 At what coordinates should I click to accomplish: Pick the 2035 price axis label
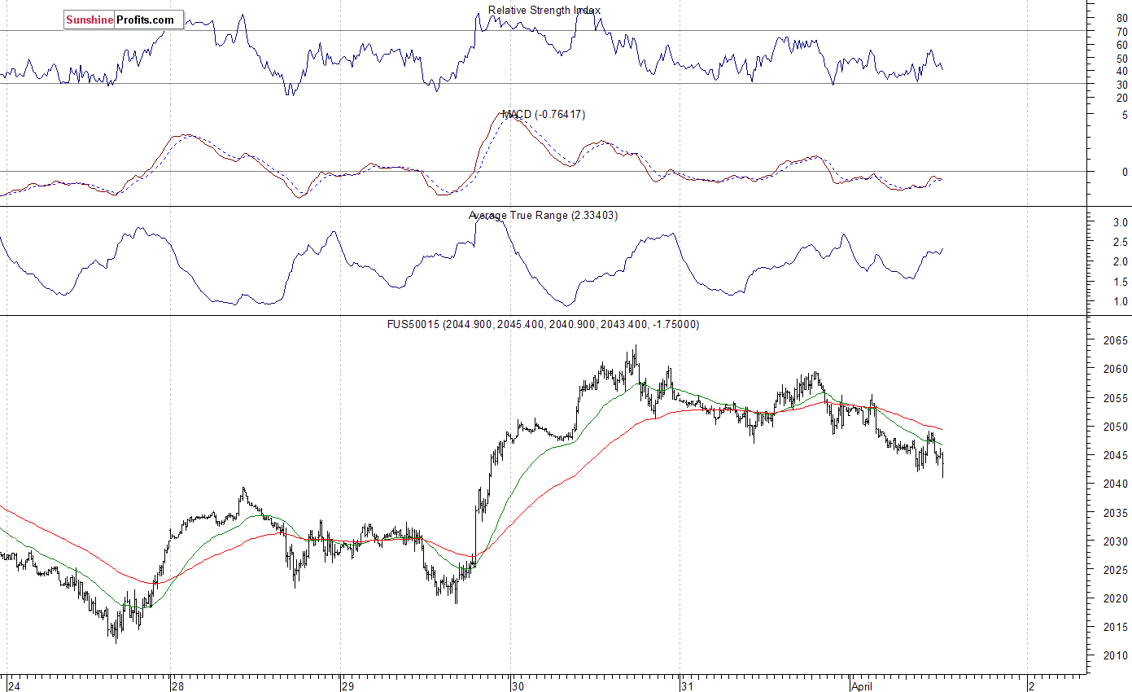[1117, 513]
